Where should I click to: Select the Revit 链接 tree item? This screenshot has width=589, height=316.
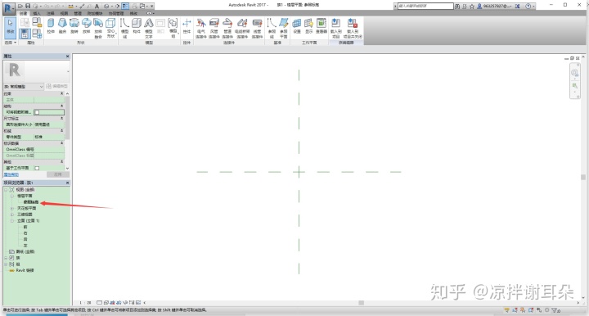click(25, 270)
